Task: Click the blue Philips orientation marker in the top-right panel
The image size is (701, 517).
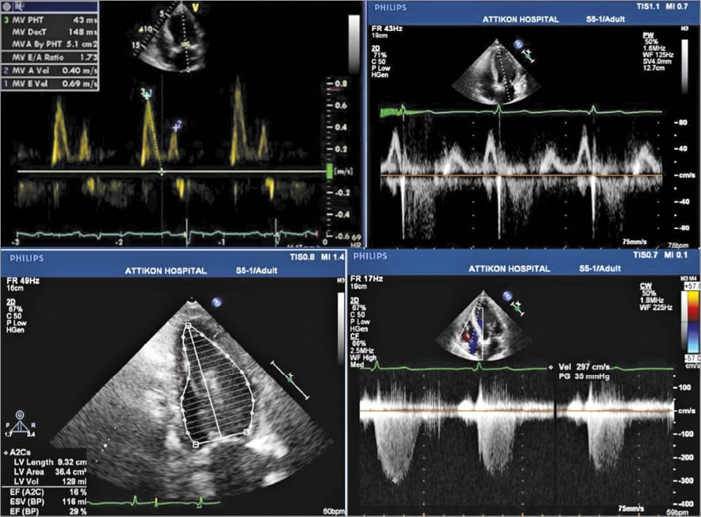Action: click(519, 46)
